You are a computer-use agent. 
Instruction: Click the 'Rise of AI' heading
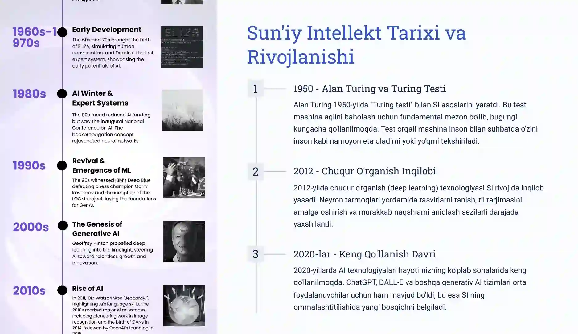coord(88,288)
